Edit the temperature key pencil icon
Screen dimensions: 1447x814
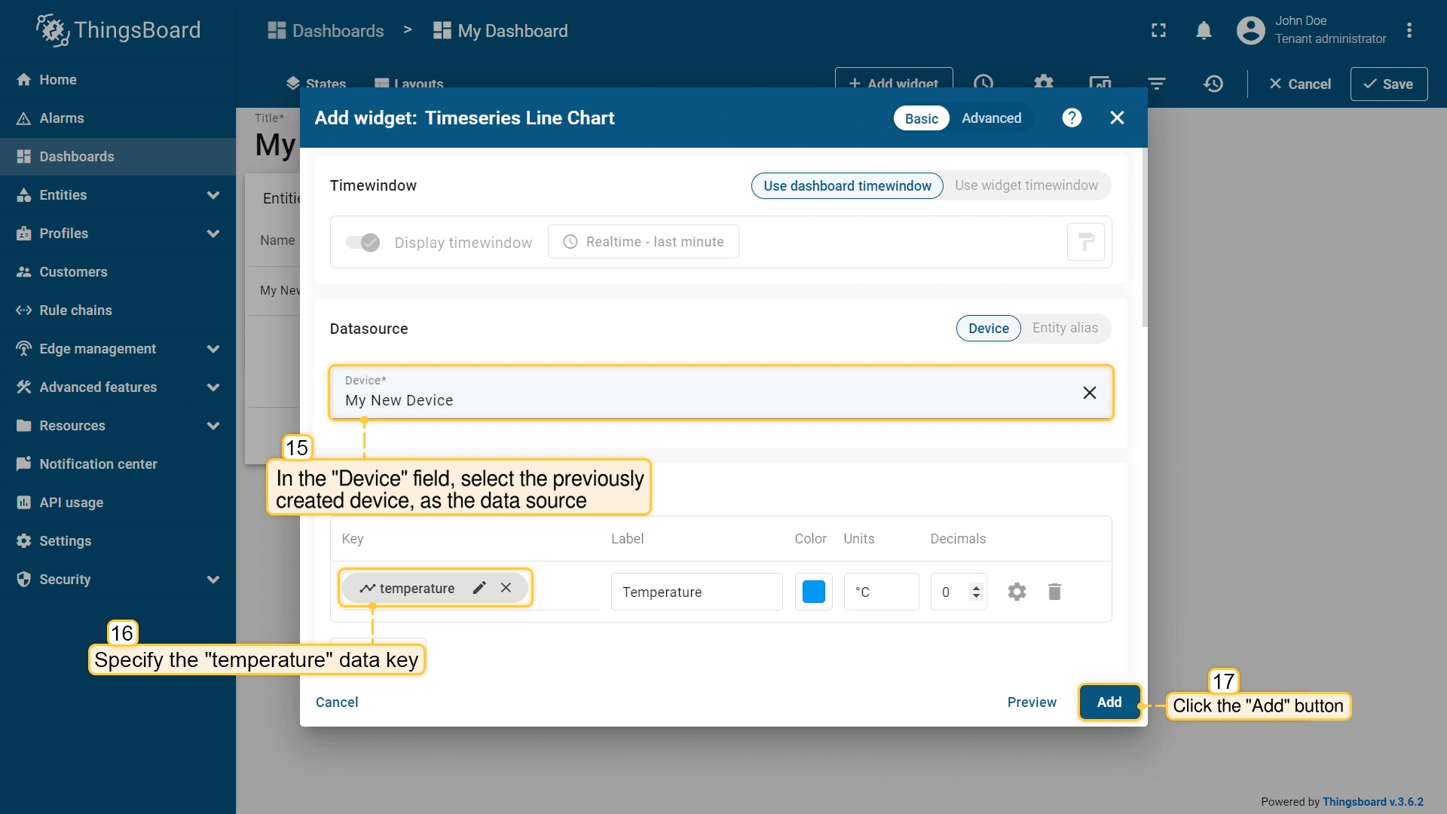click(479, 588)
